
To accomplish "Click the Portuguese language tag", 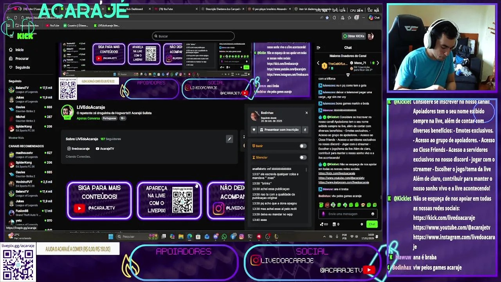I will coord(110,118).
